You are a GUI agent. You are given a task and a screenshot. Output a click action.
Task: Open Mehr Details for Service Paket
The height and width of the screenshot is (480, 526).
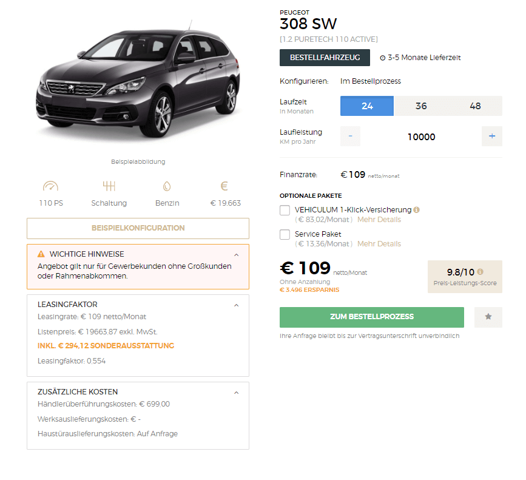point(379,244)
